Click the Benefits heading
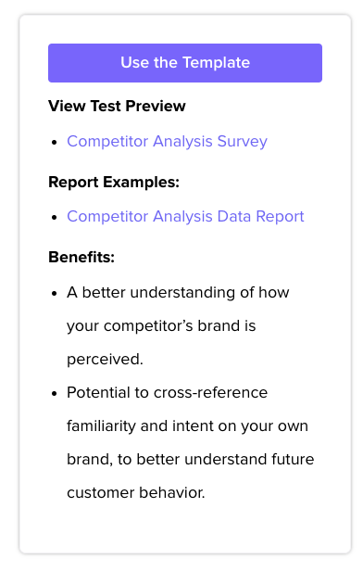This screenshot has height=571, width=363. (x=81, y=257)
